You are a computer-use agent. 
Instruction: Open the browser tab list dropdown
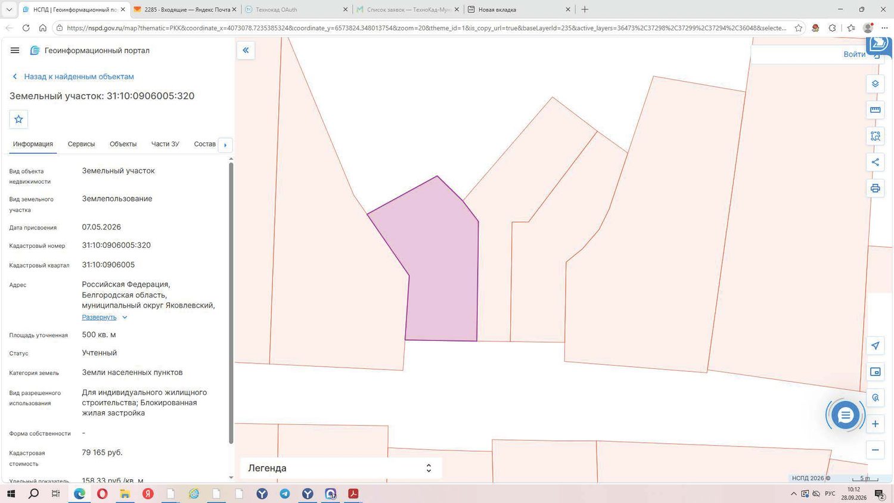coord(9,10)
